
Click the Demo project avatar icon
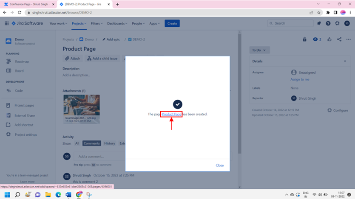pyautogui.click(x=9, y=41)
